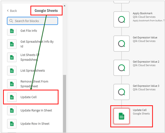The width and height of the screenshot is (165, 133).
Task: Click the scrollbar up arrow
Action: tap(65, 6)
